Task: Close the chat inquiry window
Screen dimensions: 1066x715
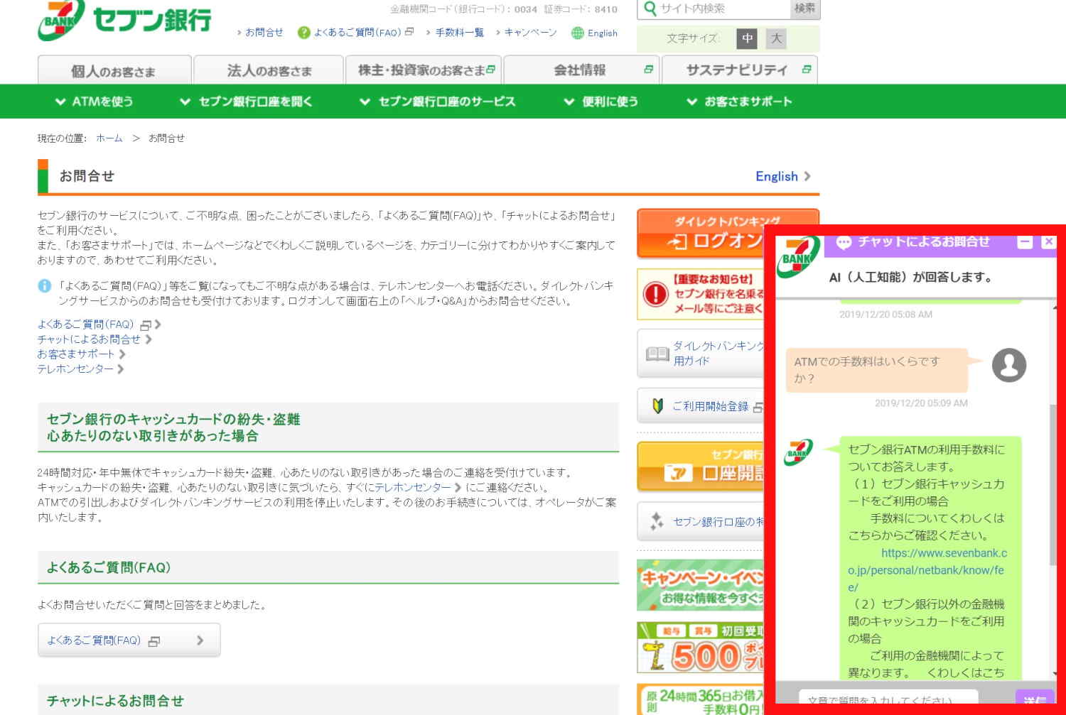Action: click(x=1048, y=242)
